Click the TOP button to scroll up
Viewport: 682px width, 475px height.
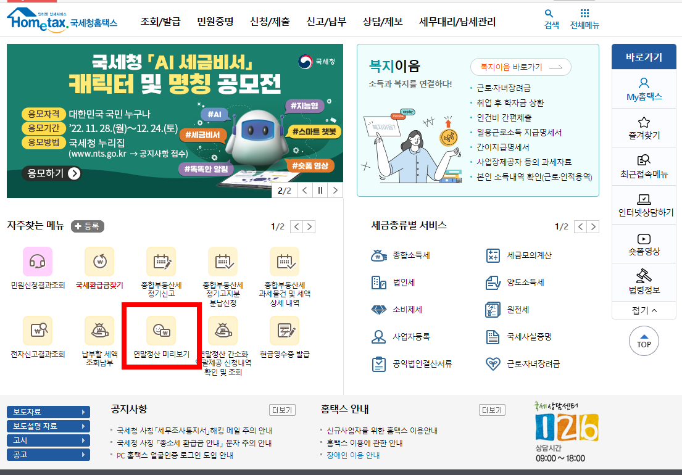[x=644, y=341]
